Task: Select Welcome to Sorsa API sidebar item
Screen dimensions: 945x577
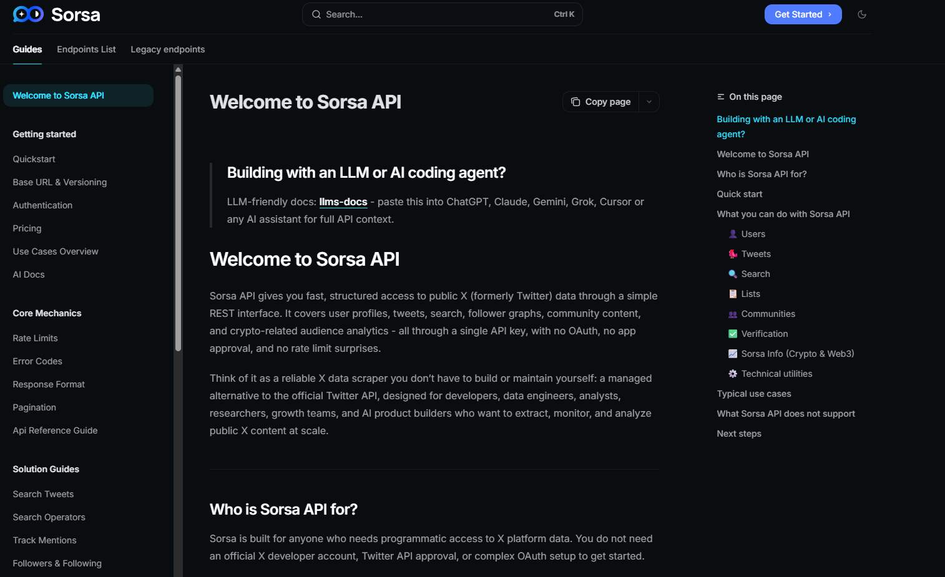Action: tap(78, 95)
